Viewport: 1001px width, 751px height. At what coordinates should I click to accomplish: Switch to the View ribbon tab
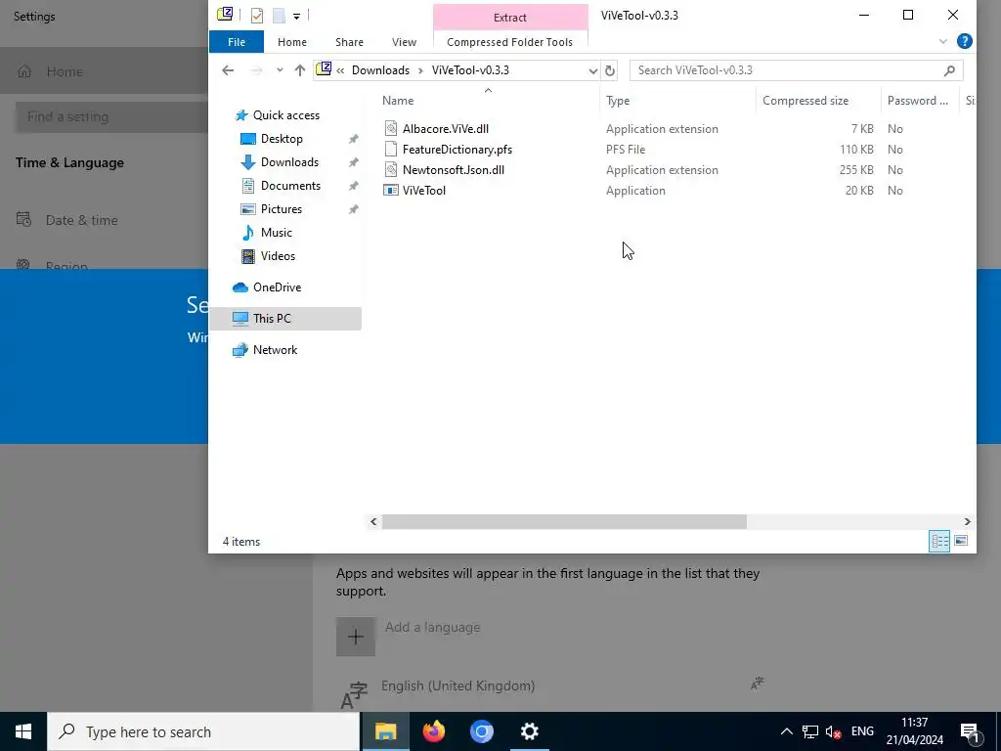[x=404, y=41]
